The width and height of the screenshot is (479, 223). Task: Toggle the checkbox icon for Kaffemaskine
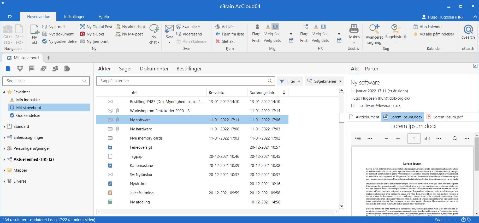point(110,165)
